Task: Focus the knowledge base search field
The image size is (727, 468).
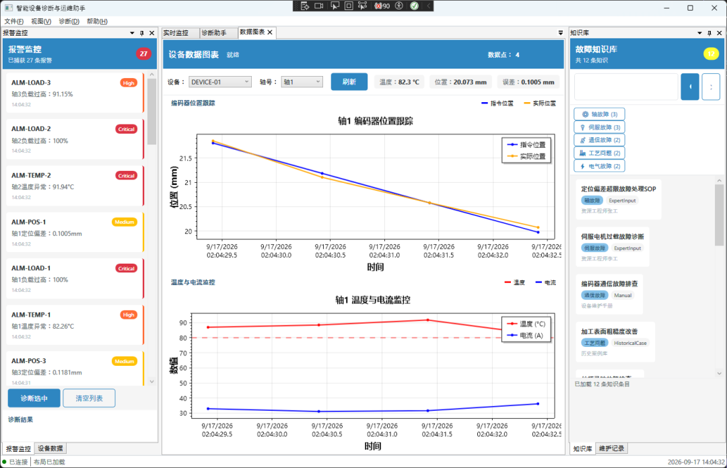Action: 627,87
